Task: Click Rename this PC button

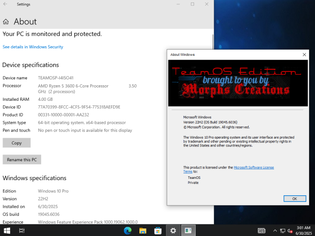Action: pos(22,160)
